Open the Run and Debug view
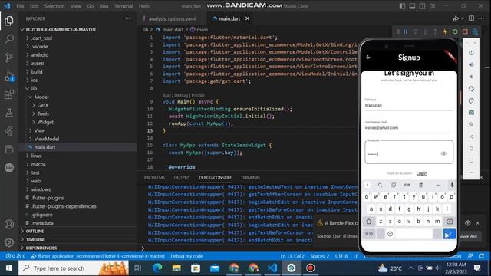 click(x=9, y=77)
